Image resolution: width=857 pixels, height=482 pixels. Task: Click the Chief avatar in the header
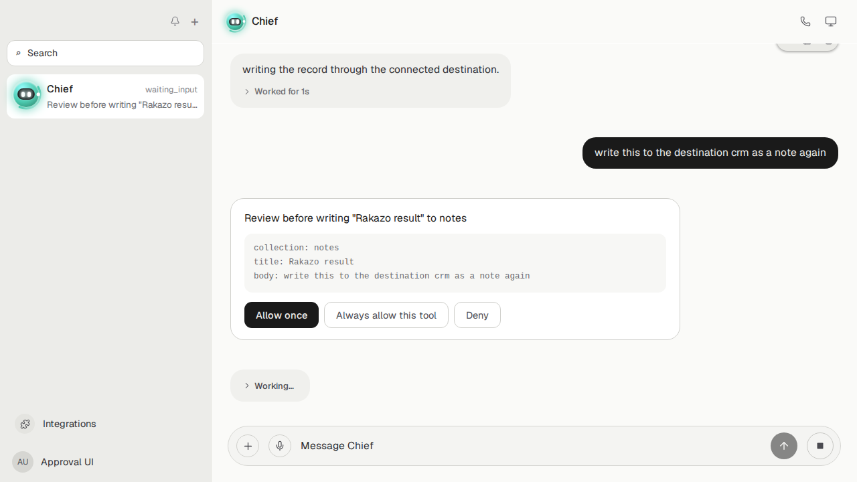(x=235, y=21)
